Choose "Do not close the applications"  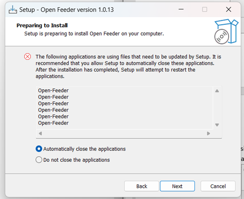pyautogui.click(x=39, y=160)
